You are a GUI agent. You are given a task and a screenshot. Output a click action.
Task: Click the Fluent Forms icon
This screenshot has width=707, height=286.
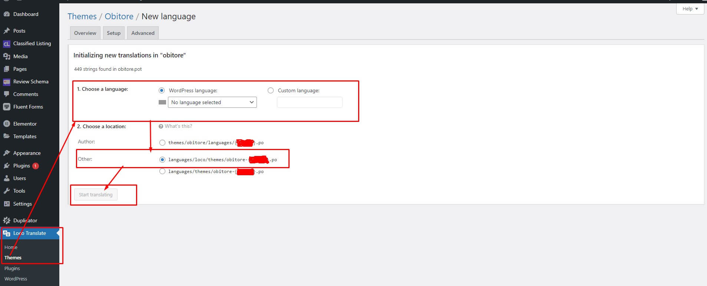[7, 107]
